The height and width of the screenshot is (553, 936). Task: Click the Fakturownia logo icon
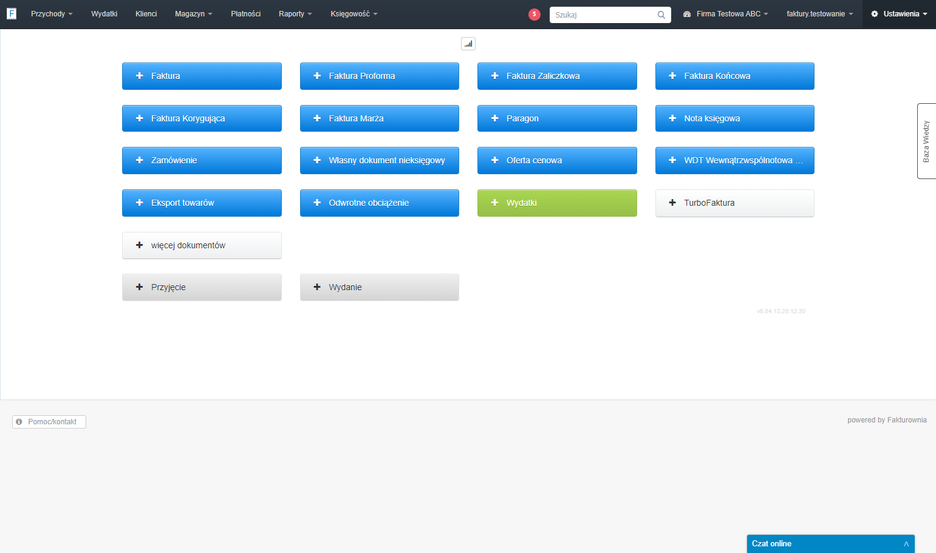point(11,13)
